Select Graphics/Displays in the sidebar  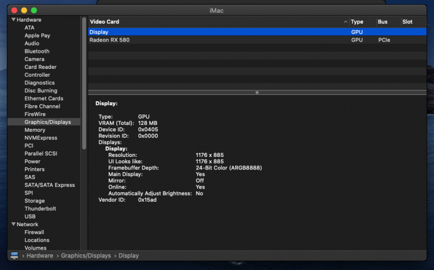tap(48, 122)
